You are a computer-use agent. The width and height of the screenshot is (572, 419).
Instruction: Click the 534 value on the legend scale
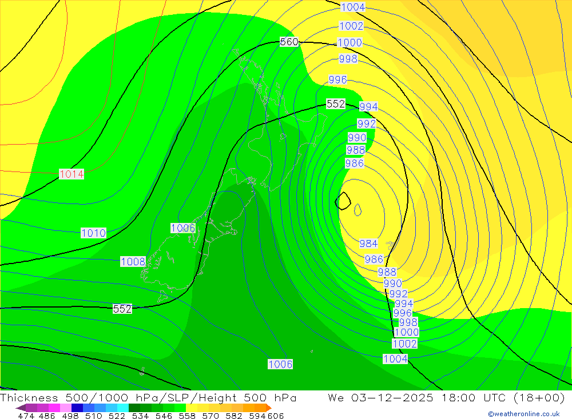pos(140,416)
